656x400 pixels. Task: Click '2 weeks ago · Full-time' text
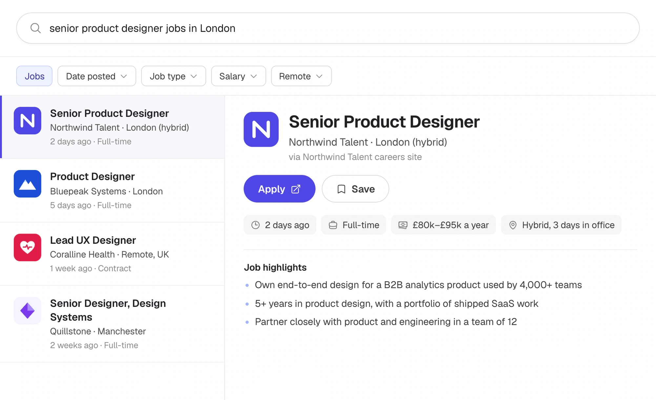pos(94,345)
